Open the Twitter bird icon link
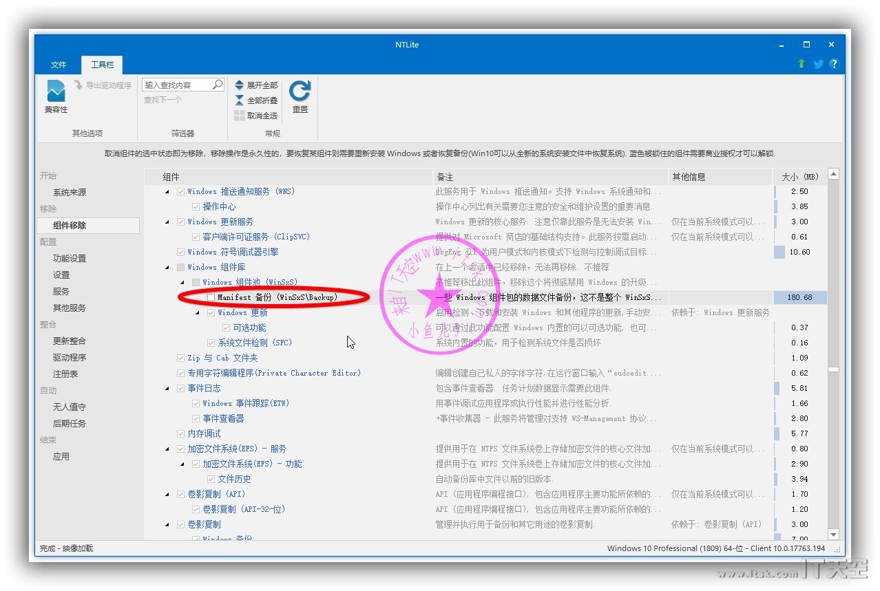Viewport: 880px width, 591px height. [x=818, y=64]
